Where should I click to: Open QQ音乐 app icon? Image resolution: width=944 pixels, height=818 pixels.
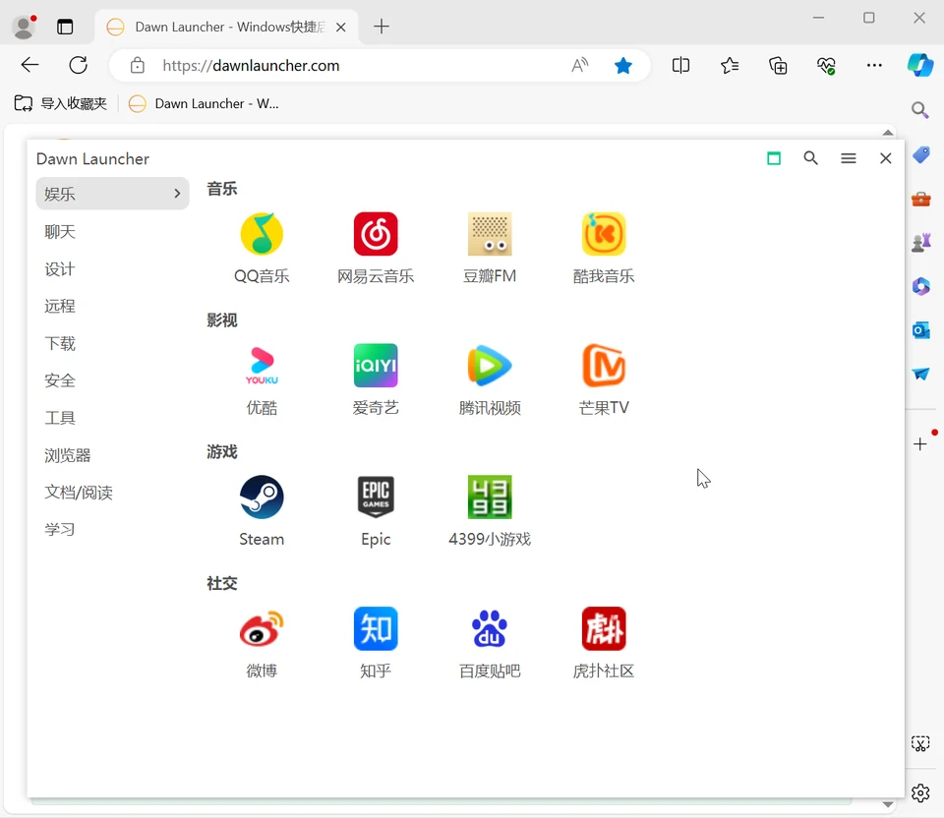point(262,234)
